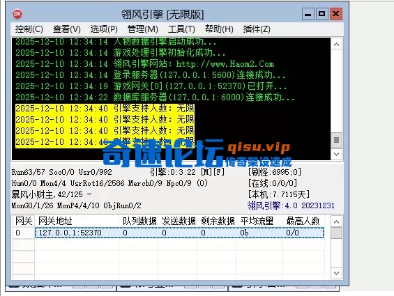Click the 剩余数据 column header
394x296 pixels.
click(217, 221)
